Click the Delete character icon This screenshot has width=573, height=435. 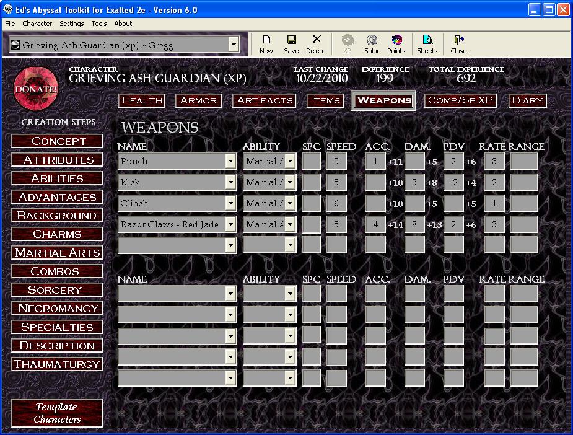316,44
